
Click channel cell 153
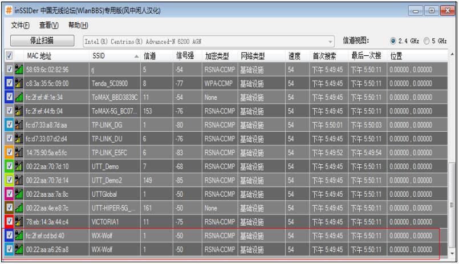point(147,111)
